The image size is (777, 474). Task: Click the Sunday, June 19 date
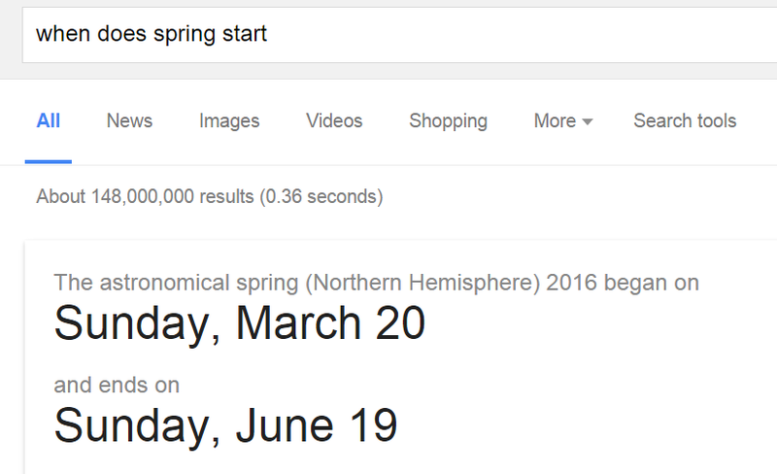tap(225, 423)
